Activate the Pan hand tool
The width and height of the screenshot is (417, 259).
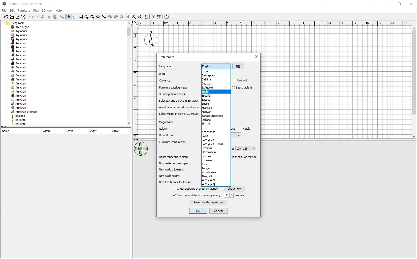(x=75, y=17)
